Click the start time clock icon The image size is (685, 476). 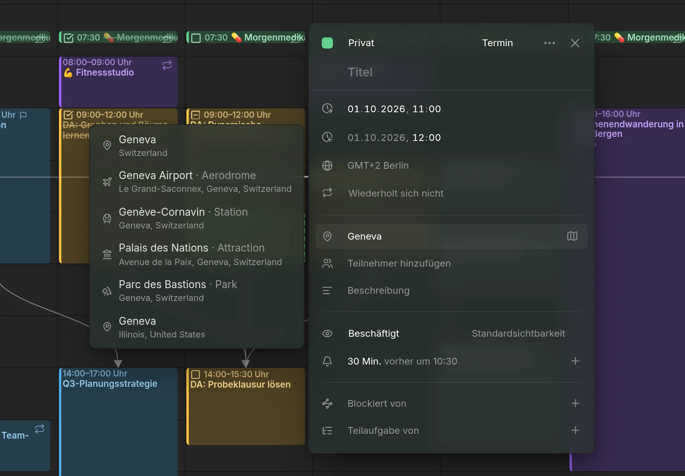[x=327, y=108]
